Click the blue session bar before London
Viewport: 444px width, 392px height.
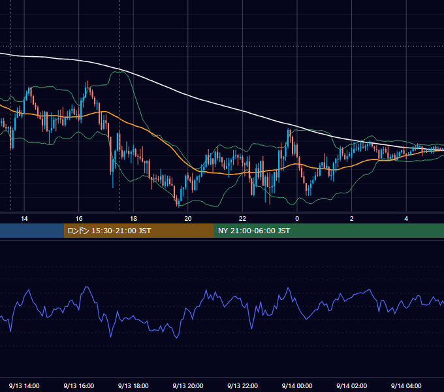(x=32, y=231)
